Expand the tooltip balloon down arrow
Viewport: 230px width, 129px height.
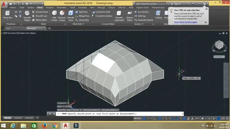(x=206, y=22)
